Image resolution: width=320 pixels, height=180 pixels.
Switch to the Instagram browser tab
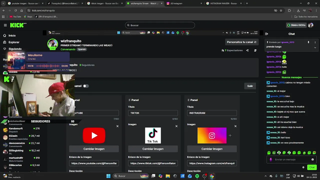pos(184,3)
